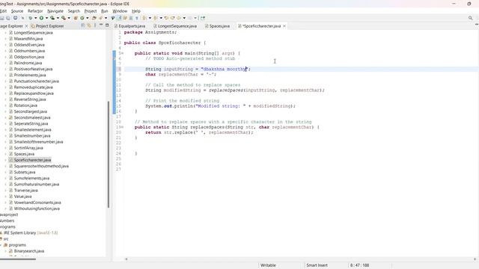
Task: Click the Writable status bar field
Action: tap(268, 265)
